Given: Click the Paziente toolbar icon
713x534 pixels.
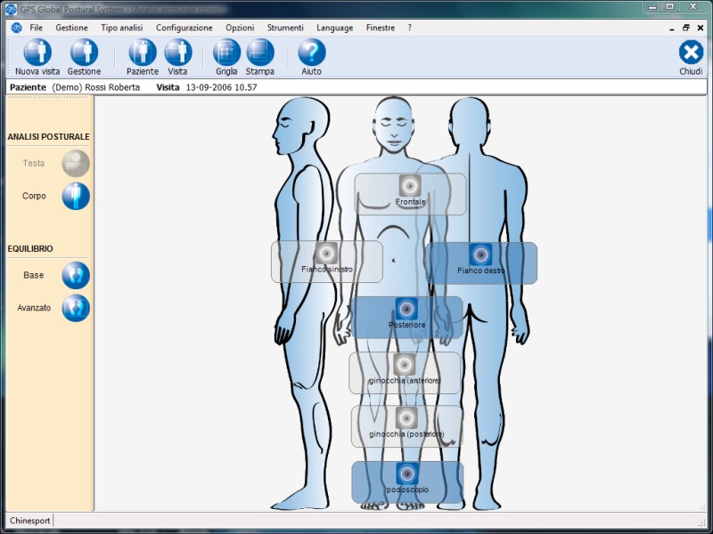Looking at the screenshot, I should coord(142,53).
